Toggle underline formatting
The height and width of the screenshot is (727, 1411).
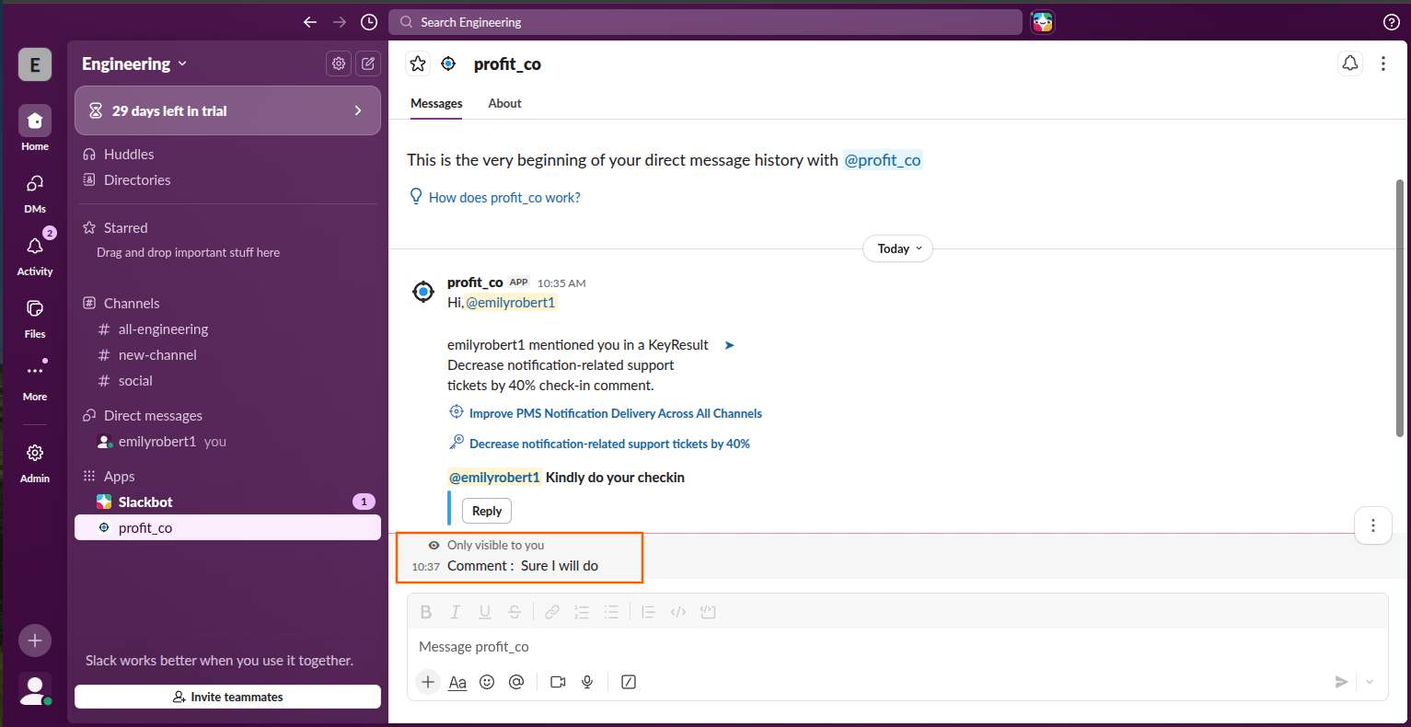[485, 612]
